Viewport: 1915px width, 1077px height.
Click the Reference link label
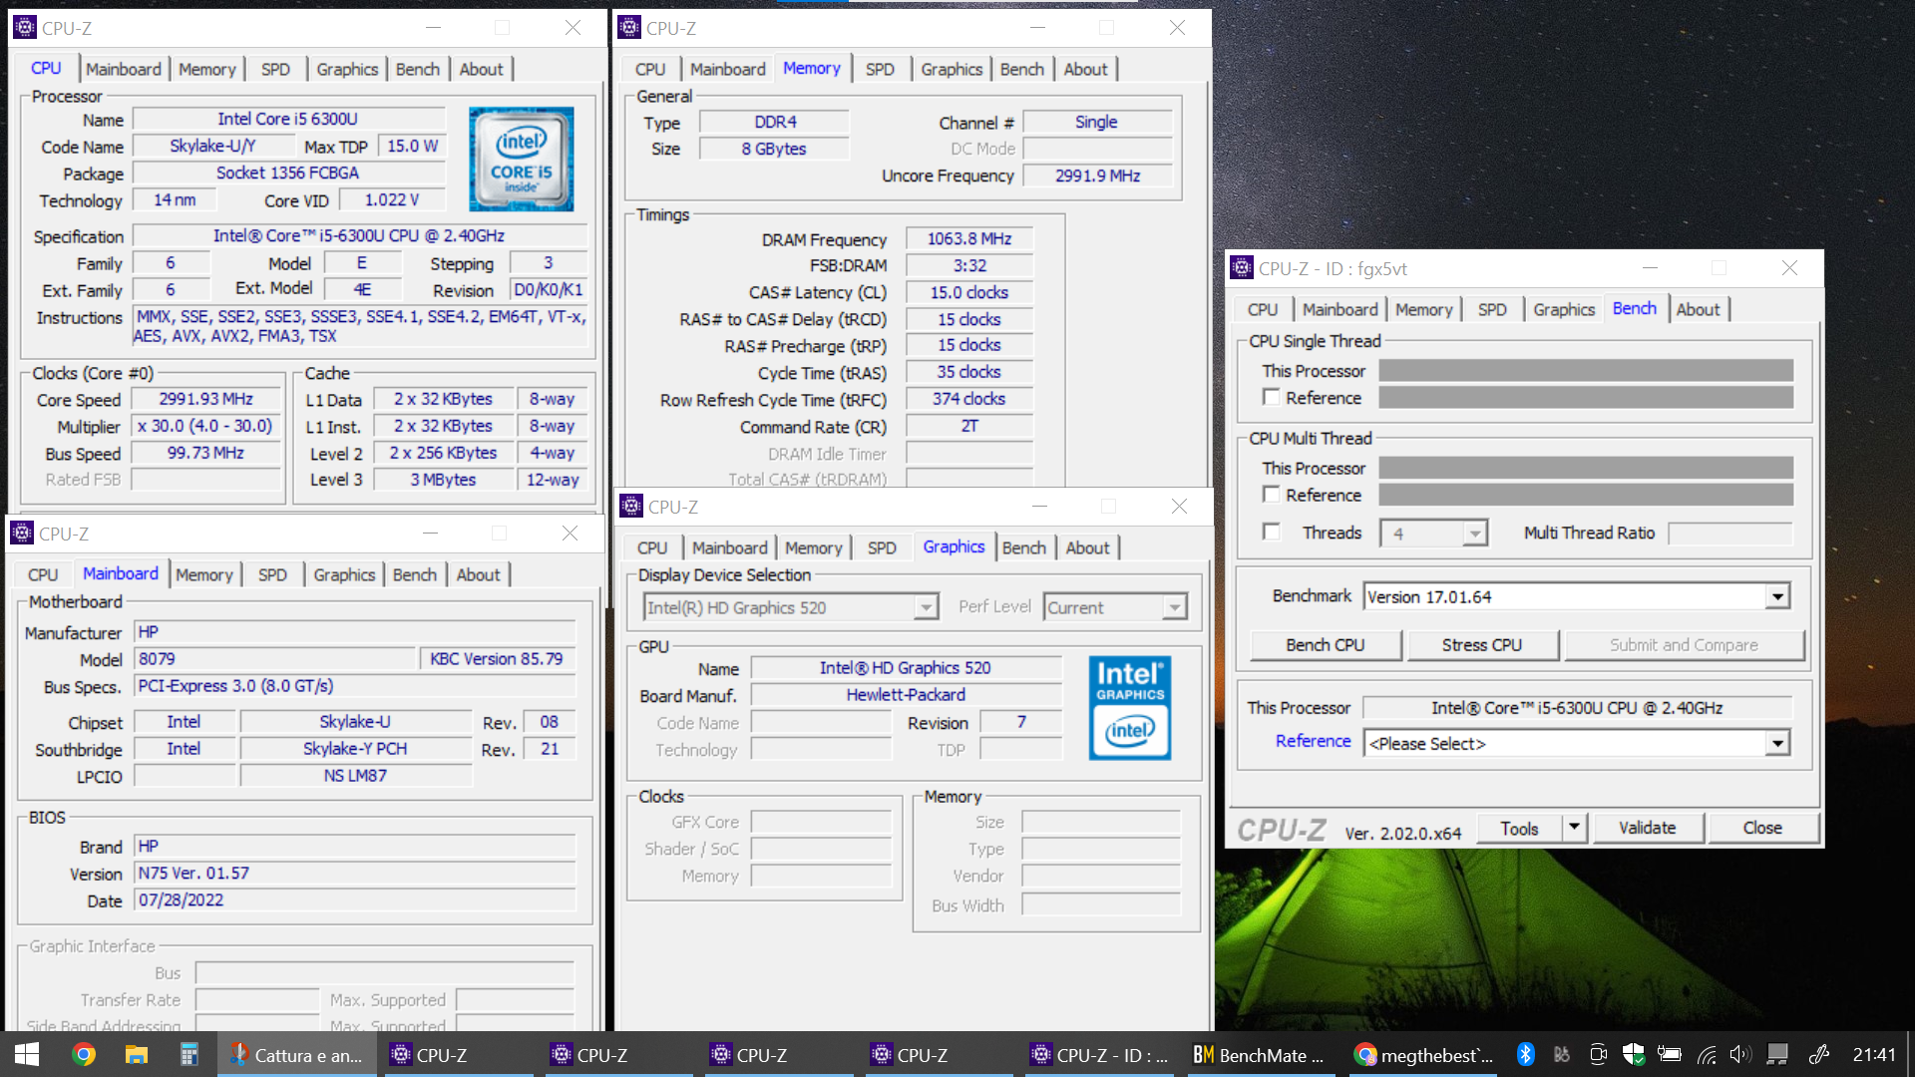pyautogui.click(x=1313, y=741)
